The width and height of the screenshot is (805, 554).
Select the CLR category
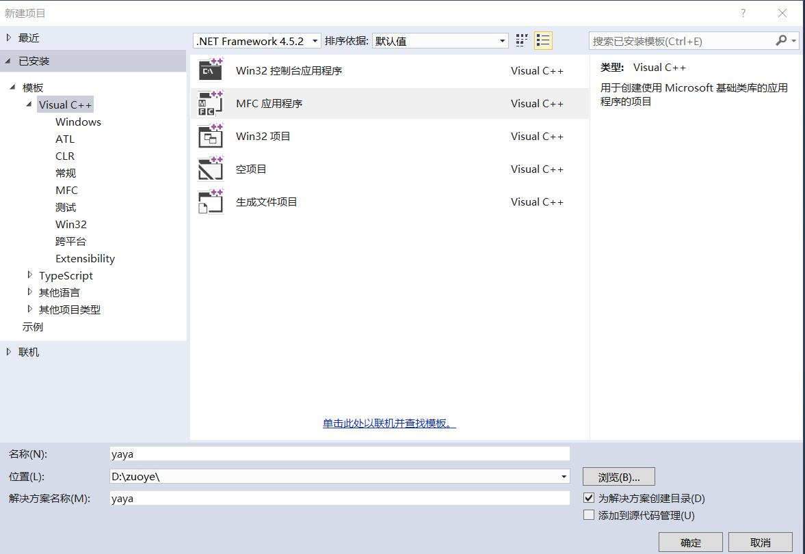[65, 156]
